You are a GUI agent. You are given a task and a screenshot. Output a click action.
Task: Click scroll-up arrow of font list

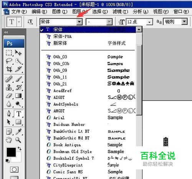[139, 30]
